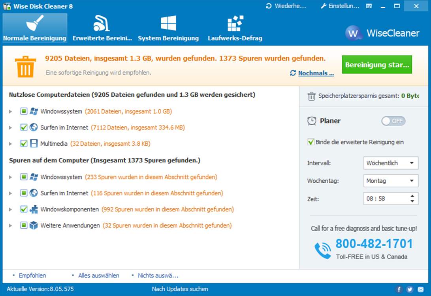Toggle checkbox for Windowssystem with 2061 Dateien
Viewport: 431px width, 296px height.
point(24,111)
